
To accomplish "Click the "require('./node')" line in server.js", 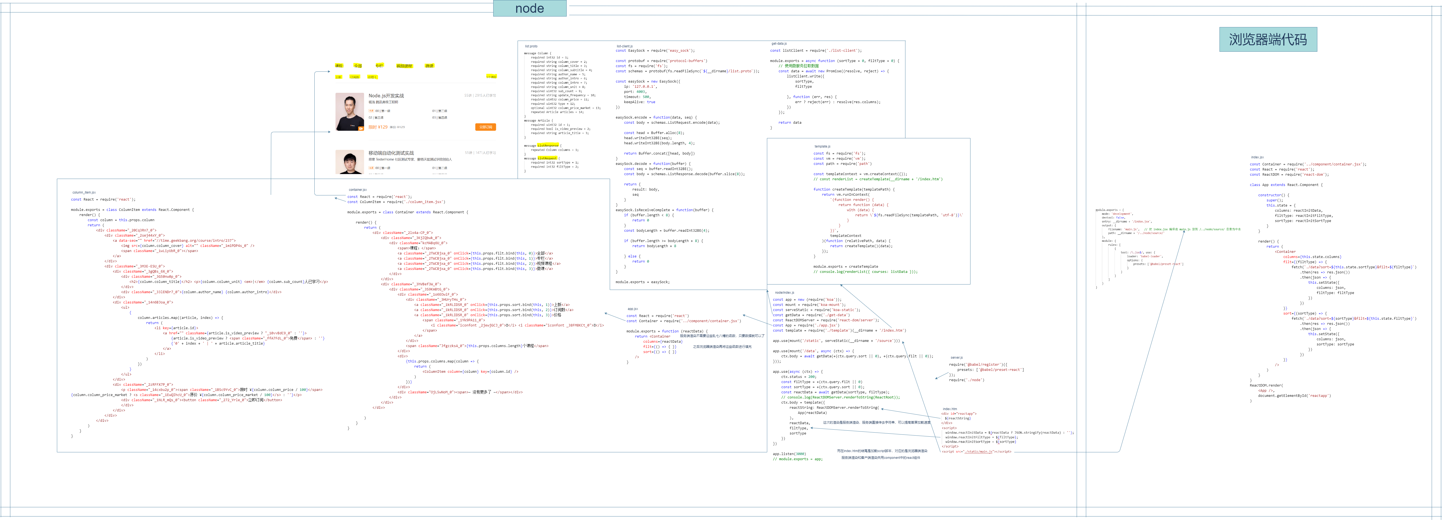I will point(966,380).
